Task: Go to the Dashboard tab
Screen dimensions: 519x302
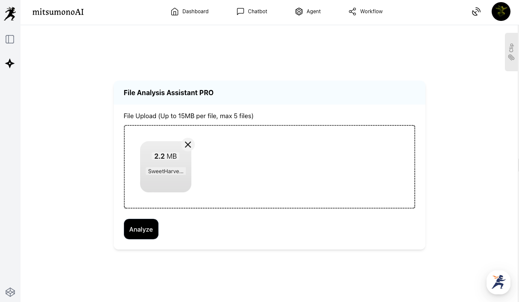Action: [190, 12]
